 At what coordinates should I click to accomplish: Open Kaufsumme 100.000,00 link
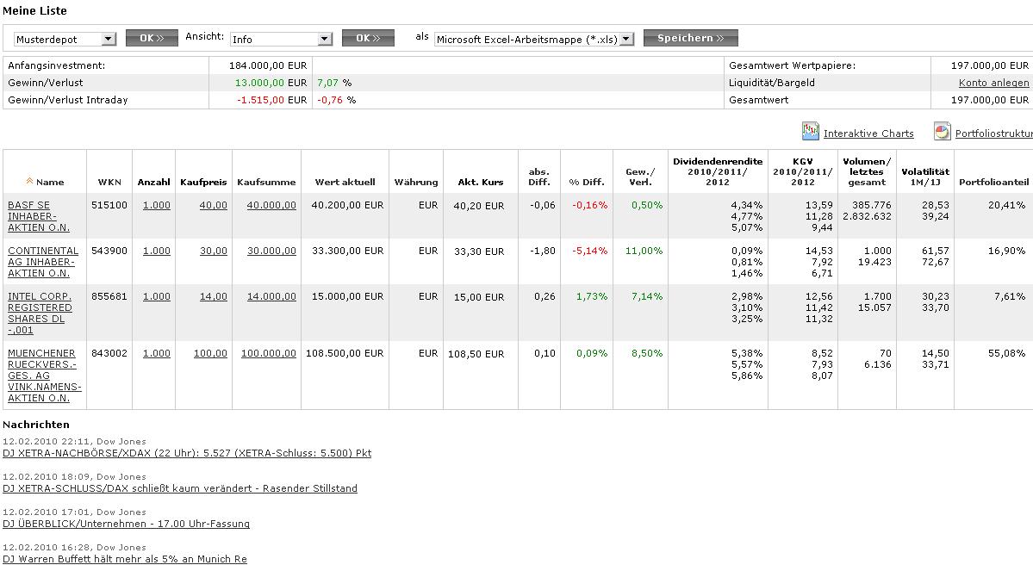tap(269, 353)
